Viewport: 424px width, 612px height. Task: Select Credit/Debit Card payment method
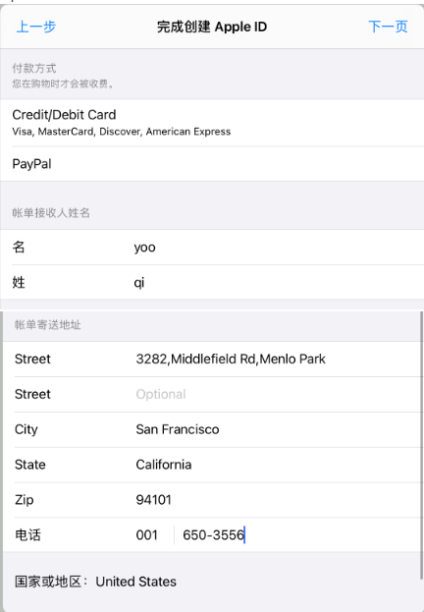click(x=212, y=123)
